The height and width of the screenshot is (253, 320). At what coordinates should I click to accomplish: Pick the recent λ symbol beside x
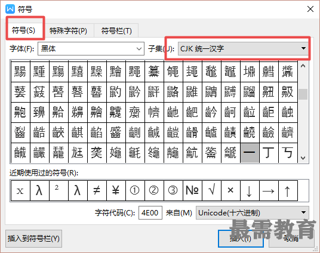39,191
